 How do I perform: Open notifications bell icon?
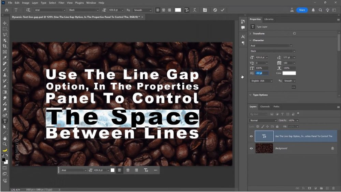pos(313,10)
